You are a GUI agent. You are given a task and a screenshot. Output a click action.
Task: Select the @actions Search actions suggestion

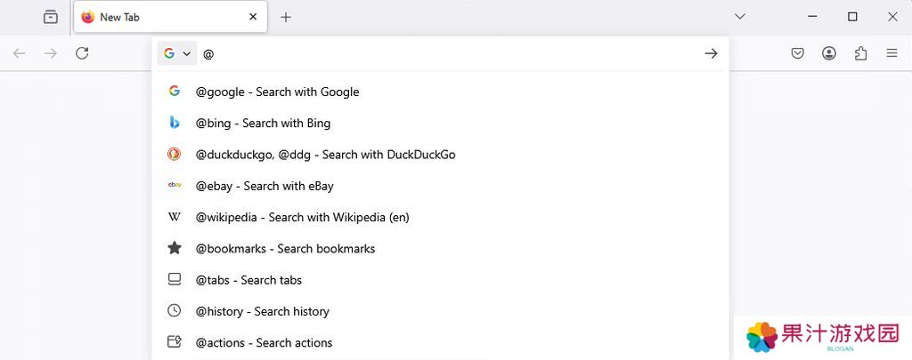coord(440,342)
